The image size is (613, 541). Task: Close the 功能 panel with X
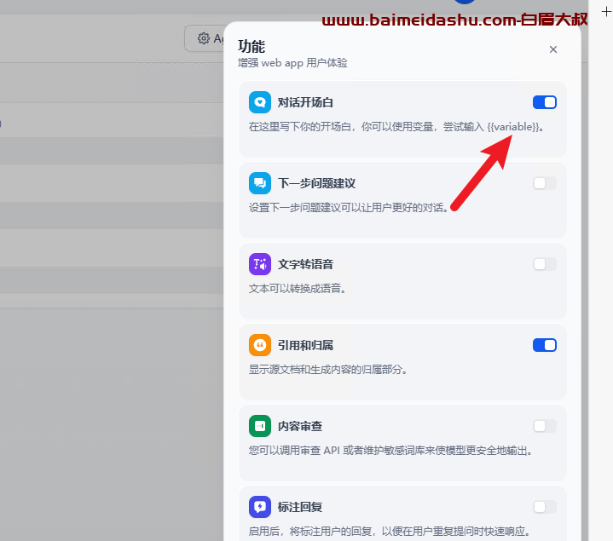click(552, 49)
